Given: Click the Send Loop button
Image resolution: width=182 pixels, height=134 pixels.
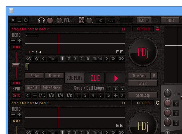Looking at the screenshot, I should pyautogui.click(x=143, y=95).
